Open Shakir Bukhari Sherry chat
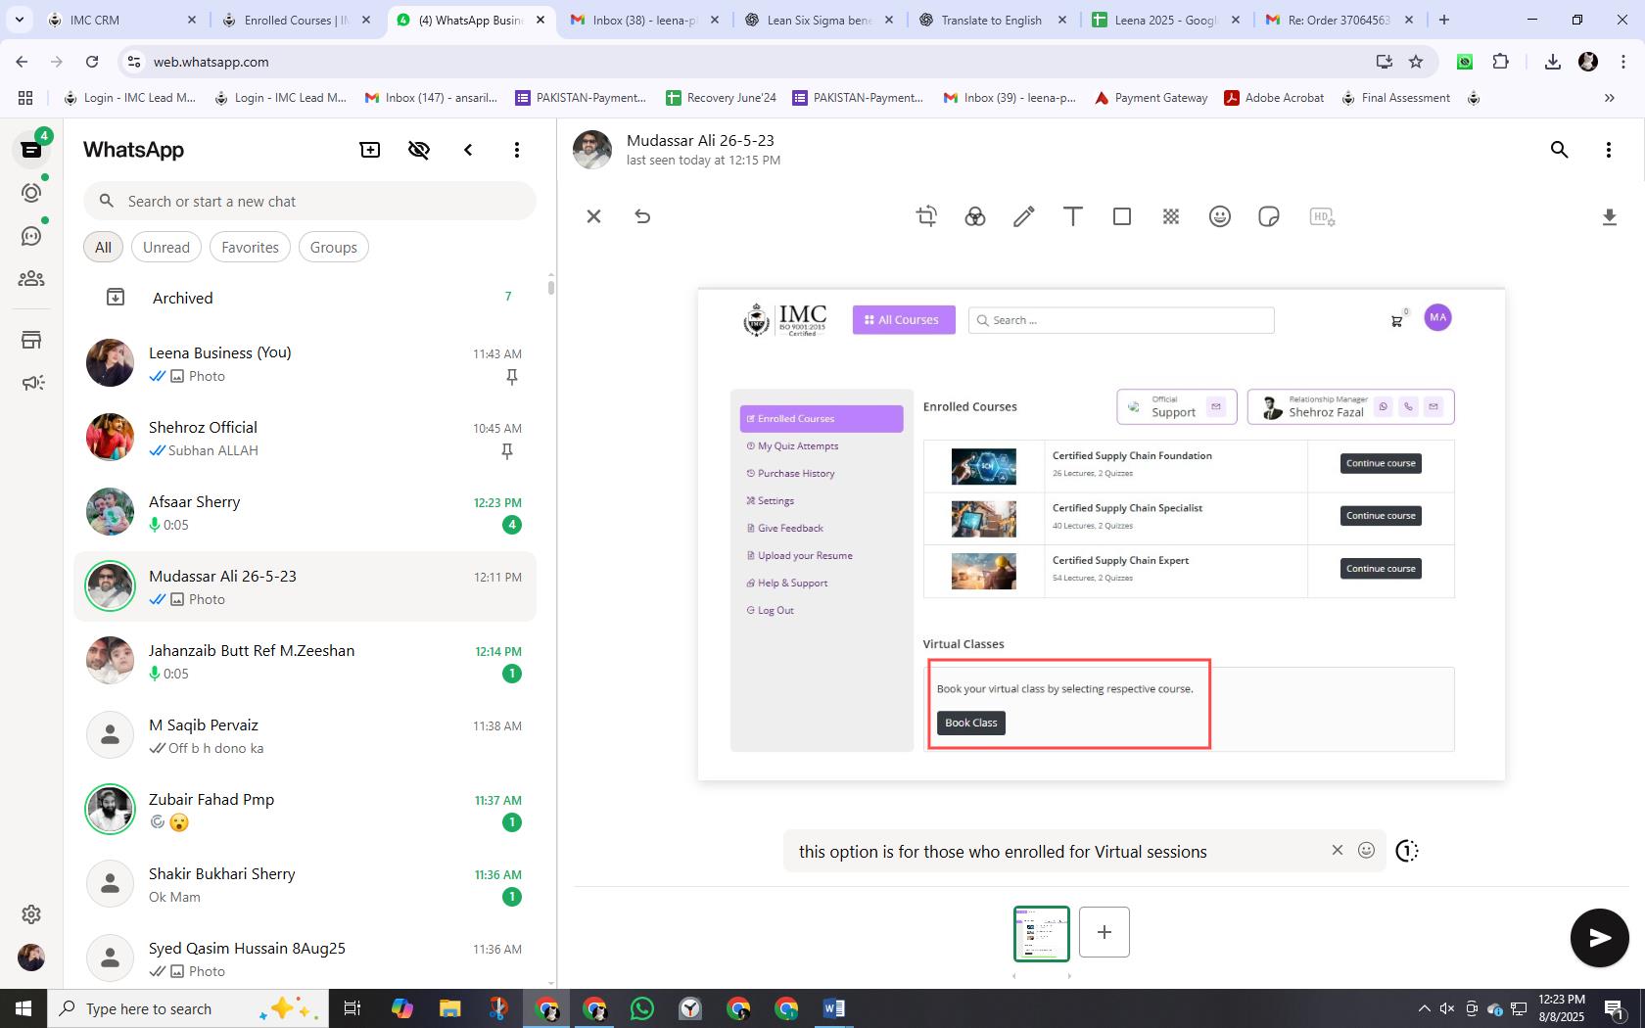 [x=305, y=884]
